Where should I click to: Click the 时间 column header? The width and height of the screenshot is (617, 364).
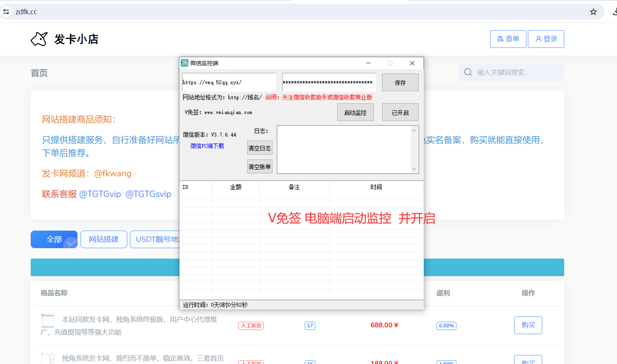tap(376, 187)
